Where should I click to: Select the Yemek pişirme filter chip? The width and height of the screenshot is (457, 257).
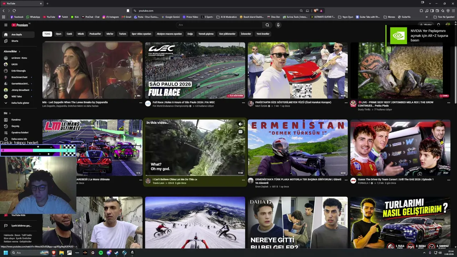pos(206,34)
